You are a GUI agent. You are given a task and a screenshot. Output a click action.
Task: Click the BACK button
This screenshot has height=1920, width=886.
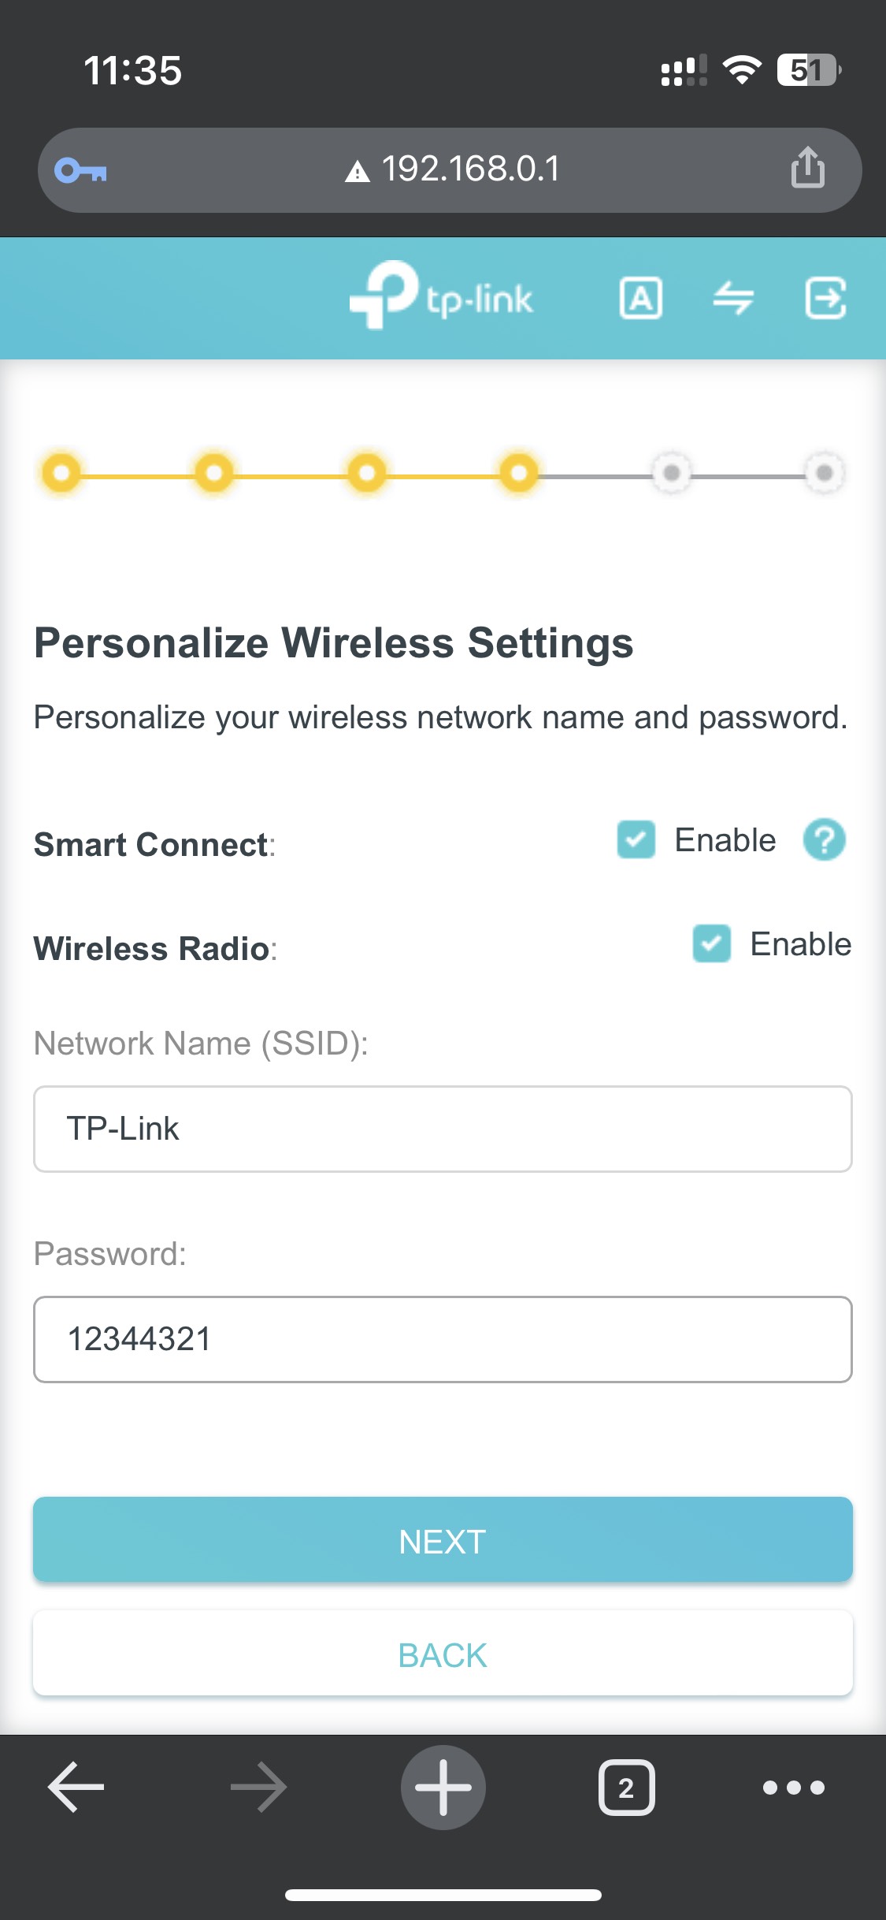[443, 1654]
